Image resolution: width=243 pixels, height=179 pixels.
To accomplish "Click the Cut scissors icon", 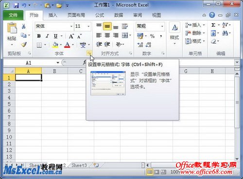I will 24,26.
